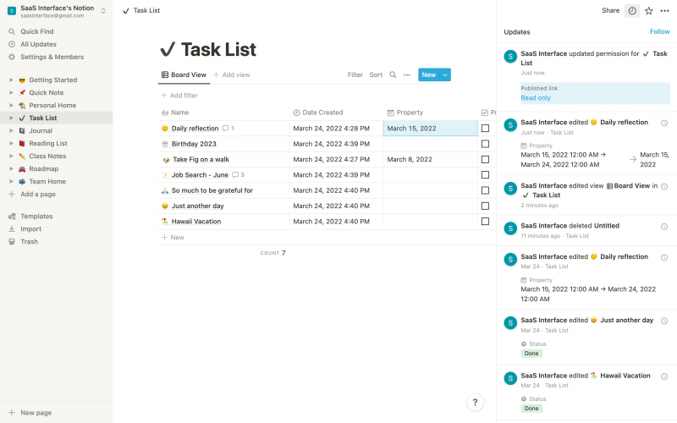Viewport: 677px width, 423px height.
Task: Expand the Quick Note page toggle
Action: 11,92
